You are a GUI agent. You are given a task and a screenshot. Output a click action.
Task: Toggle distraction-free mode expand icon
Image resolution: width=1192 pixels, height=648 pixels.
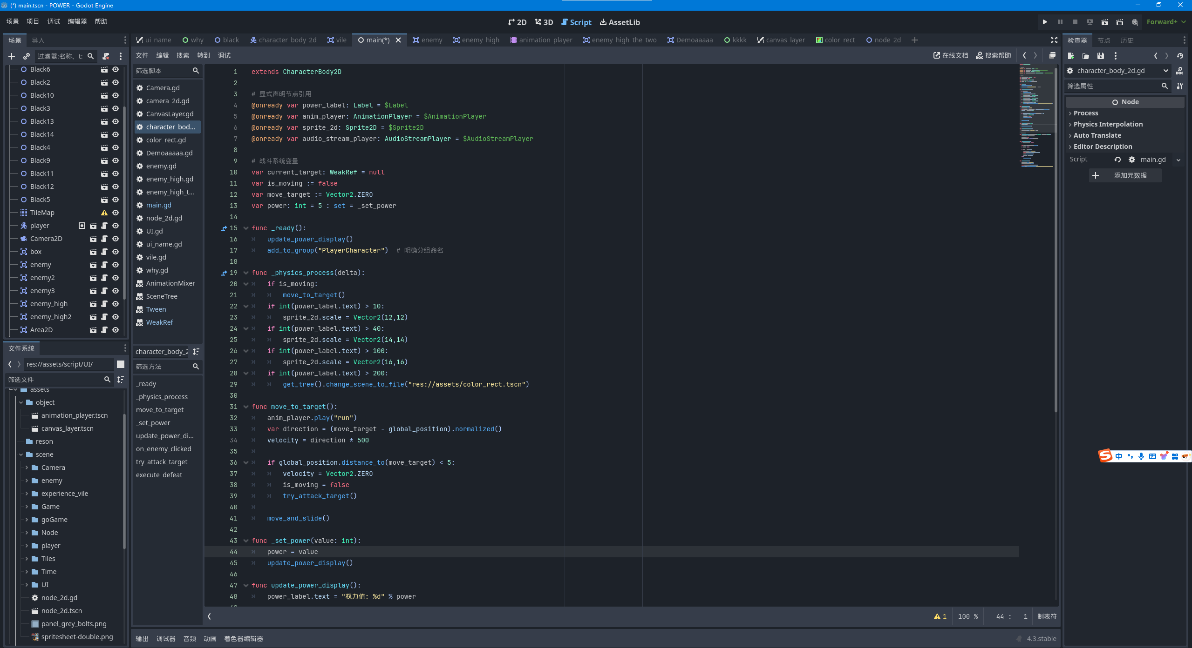coord(1054,40)
